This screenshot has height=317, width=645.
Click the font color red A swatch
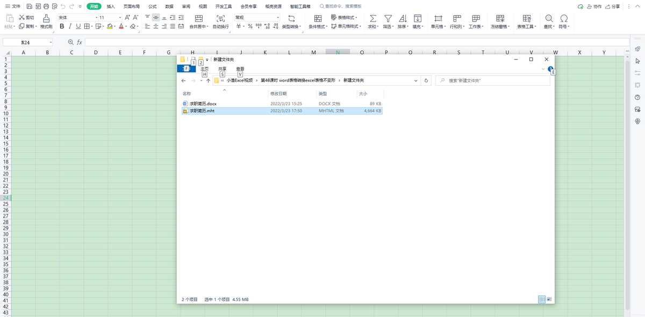121,26
